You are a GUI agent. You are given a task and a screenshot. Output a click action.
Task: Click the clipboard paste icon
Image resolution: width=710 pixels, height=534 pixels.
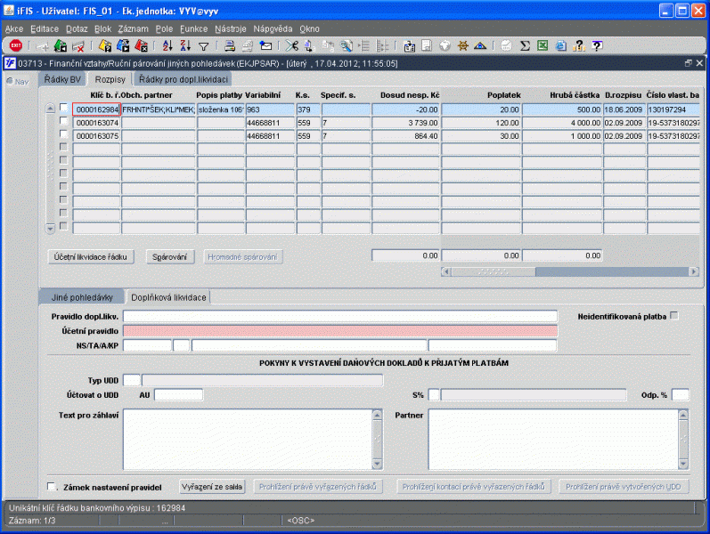409,45
